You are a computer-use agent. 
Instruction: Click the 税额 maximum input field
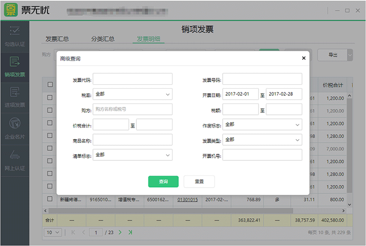[x=284, y=109]
